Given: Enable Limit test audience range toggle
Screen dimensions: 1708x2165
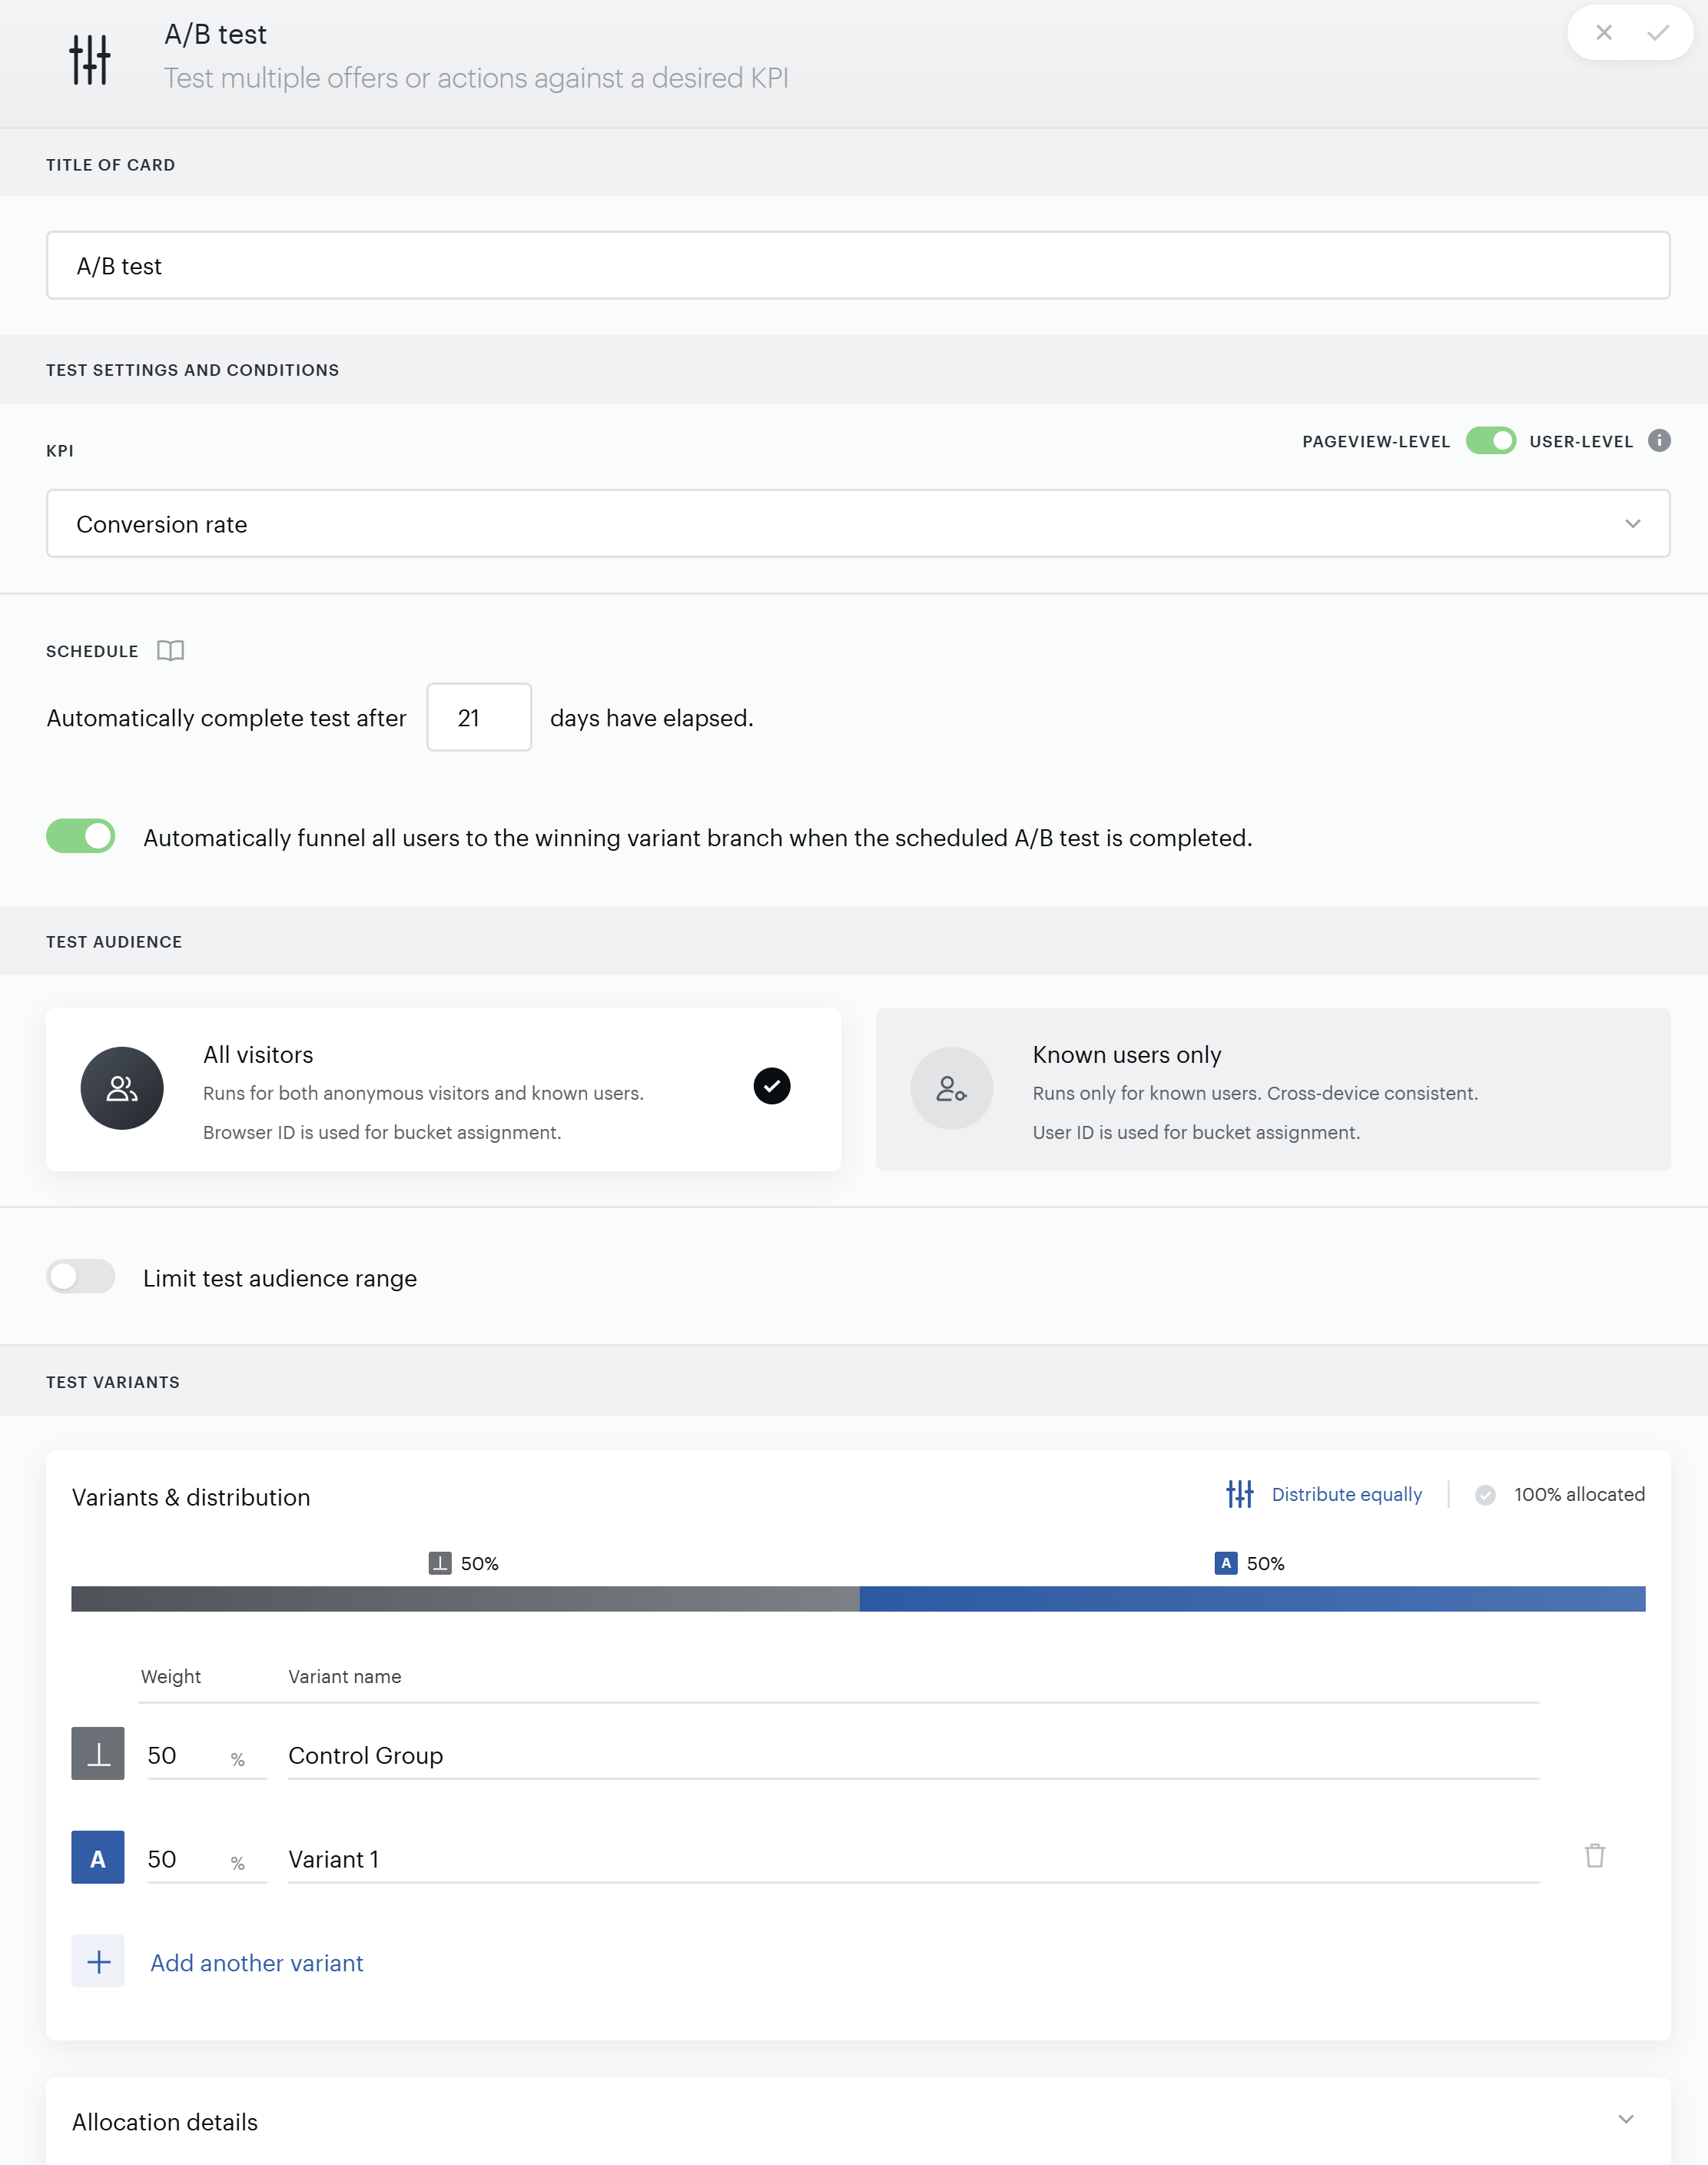Looking at the screenshot, I should (81, 1277).
